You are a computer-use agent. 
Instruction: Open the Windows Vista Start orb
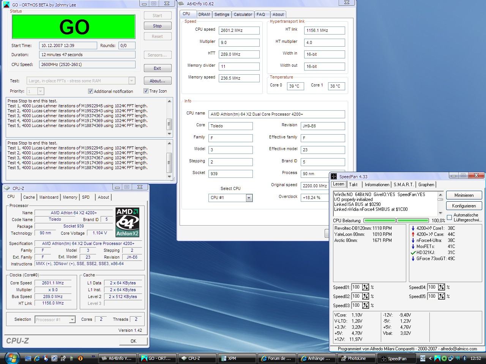12,358
